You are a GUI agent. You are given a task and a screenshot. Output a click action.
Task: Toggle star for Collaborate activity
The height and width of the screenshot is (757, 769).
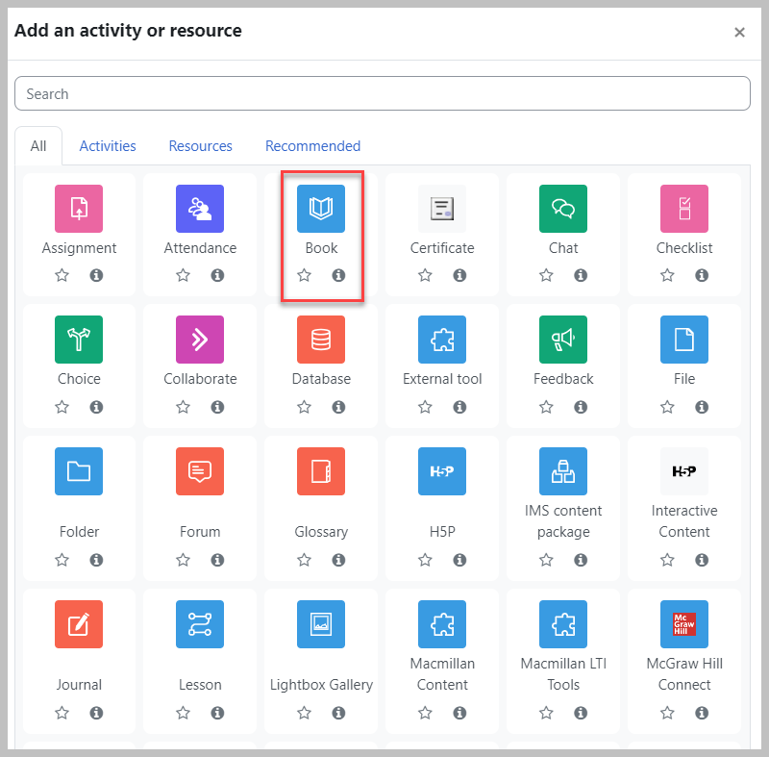pos(183,407)
